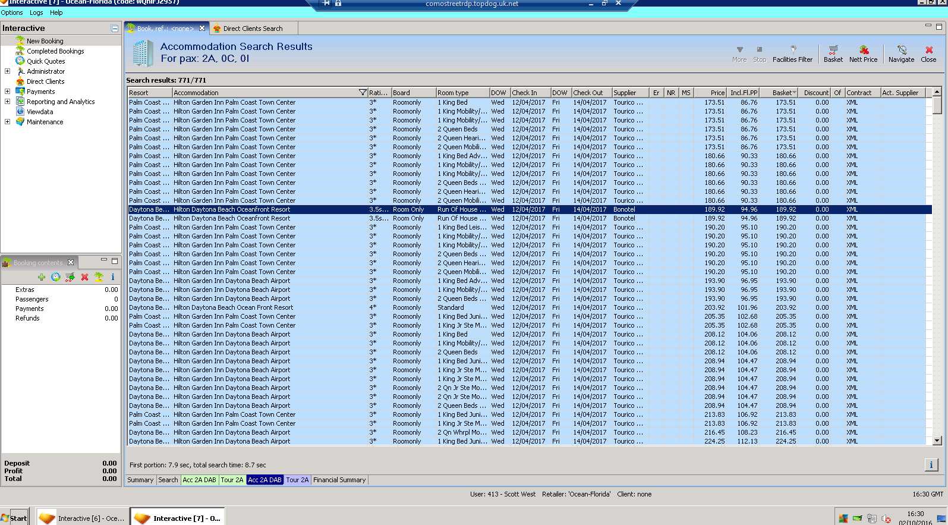Sort results by Check In column header
Image resolution: width=948 pixels, height=525 pixels.
[530, 93]
